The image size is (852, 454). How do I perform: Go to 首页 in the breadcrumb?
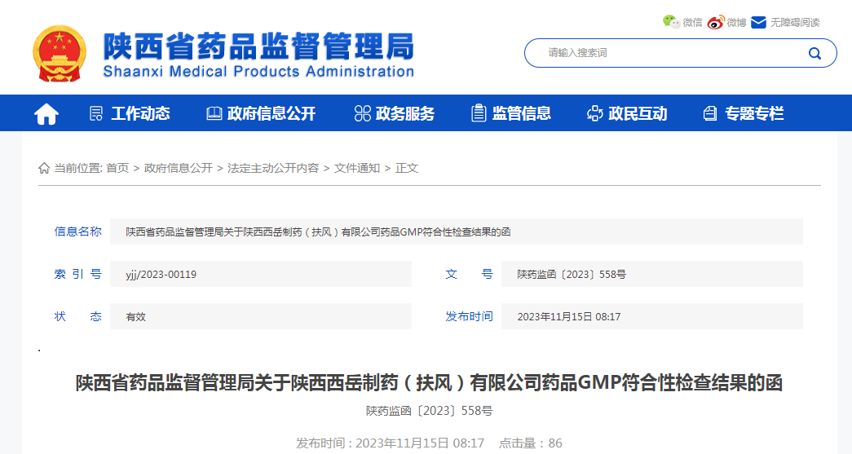click(x=117, y=168)
